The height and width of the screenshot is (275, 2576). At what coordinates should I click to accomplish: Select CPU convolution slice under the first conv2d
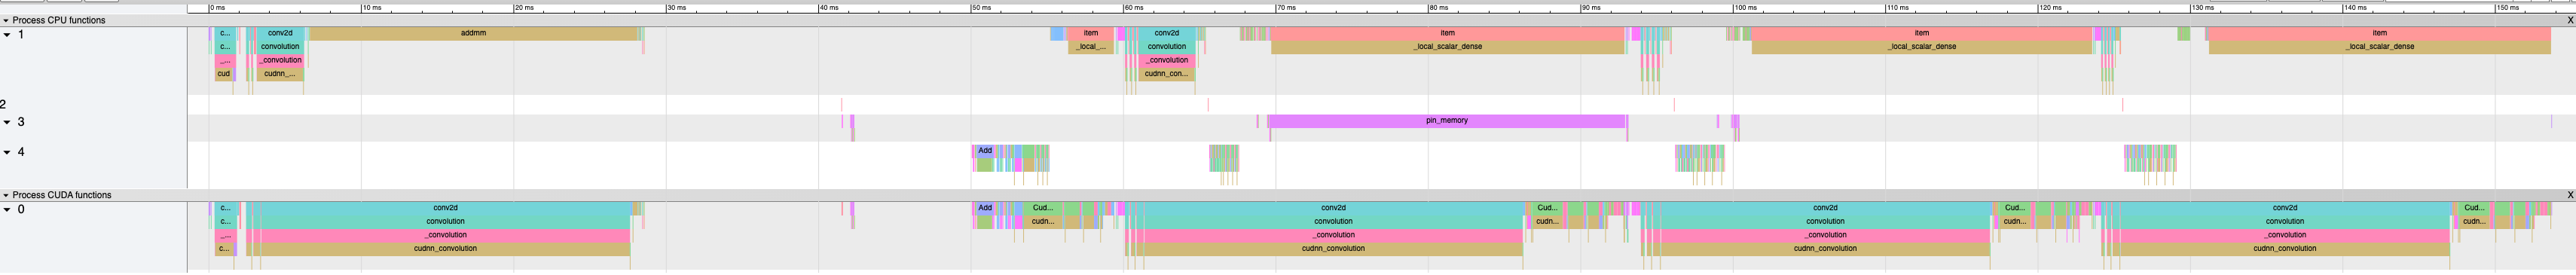click(280, 47)
